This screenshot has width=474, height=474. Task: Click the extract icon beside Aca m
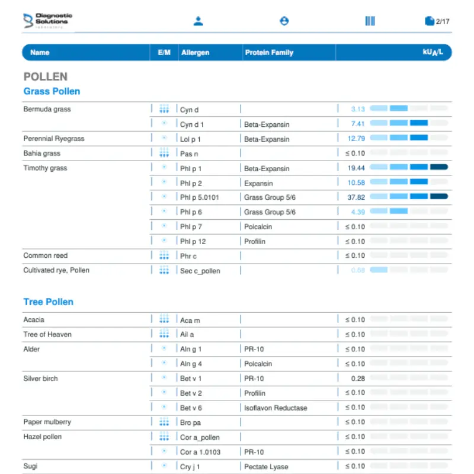point(164,319)
